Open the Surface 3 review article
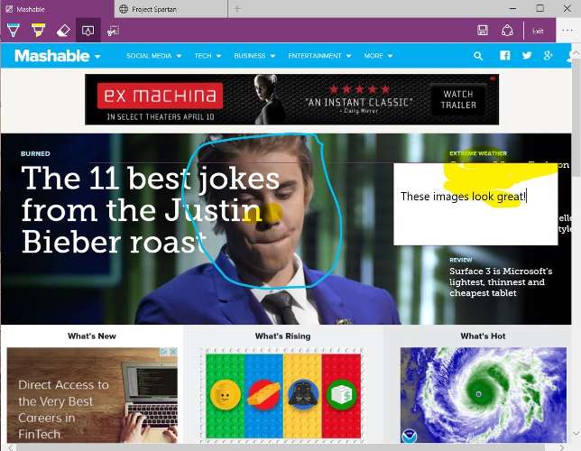Viewport: 581px width, 451px height. pyautogui.click(x=501, y=282)
